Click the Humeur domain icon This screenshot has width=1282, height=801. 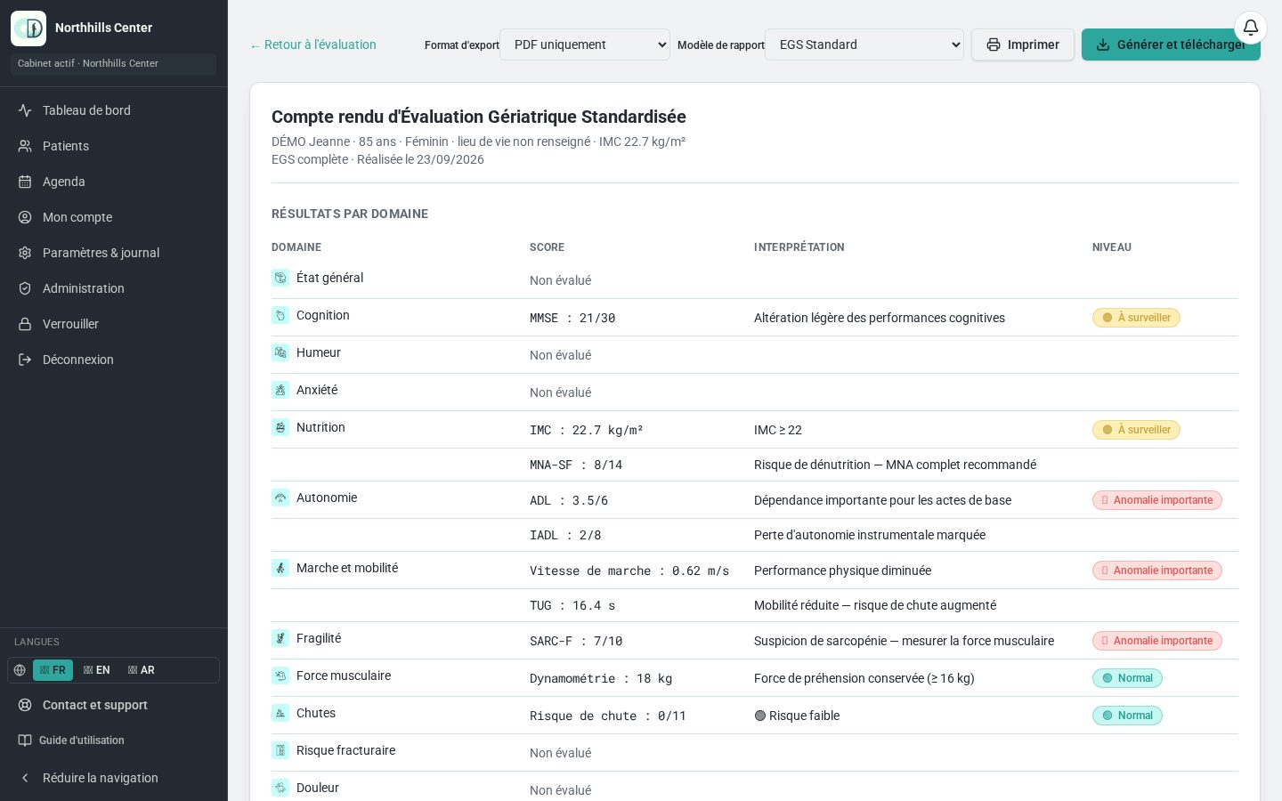(280, 352)
